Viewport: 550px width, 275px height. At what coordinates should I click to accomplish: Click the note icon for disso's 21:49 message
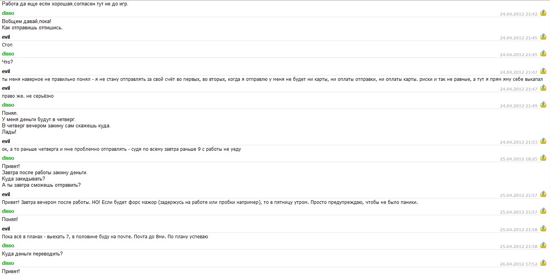click(x=543, y=105)
